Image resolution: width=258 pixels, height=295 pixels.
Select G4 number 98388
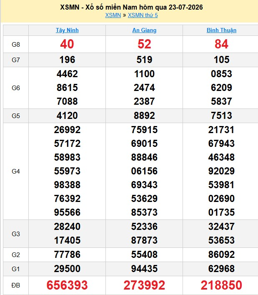67,185
